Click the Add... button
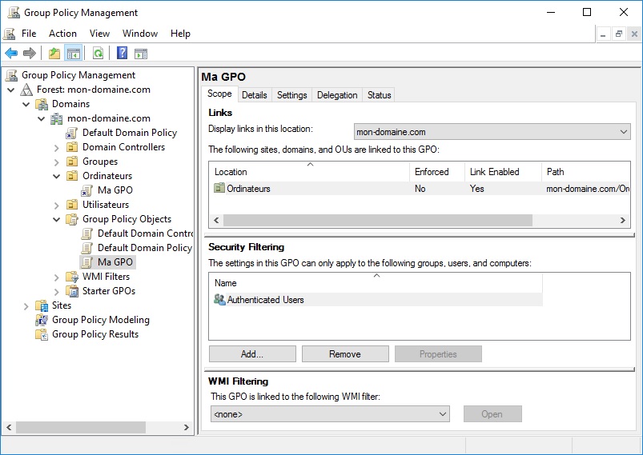The height and width of the screenshot is (455, 643). pos(252,353)
